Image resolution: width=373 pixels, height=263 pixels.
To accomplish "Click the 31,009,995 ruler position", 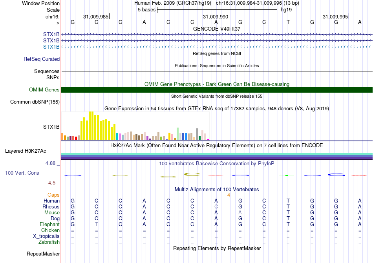I will pos(335,16).
